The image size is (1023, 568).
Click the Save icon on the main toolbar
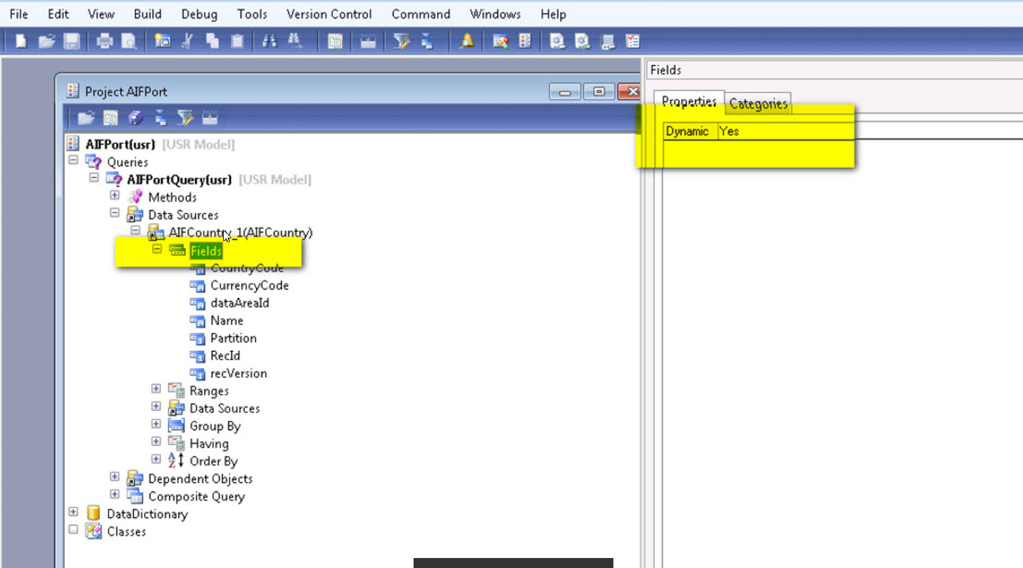pos(71,41)
